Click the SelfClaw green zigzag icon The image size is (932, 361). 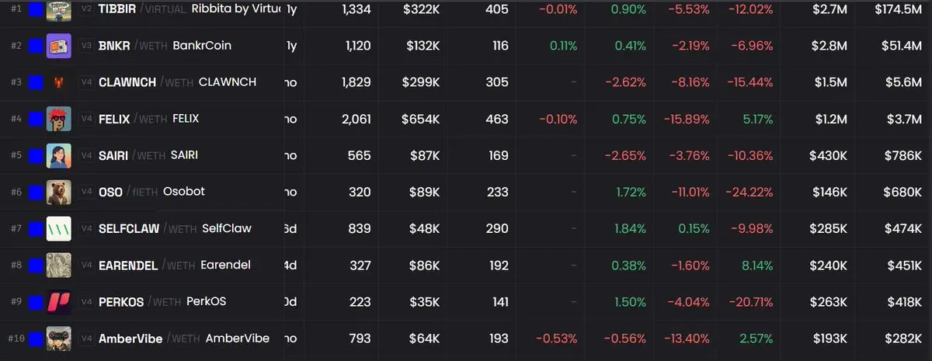click(x=59, y=228)
